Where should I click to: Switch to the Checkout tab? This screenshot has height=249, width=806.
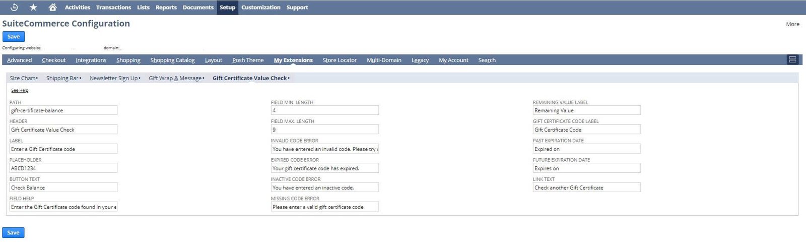54,60
